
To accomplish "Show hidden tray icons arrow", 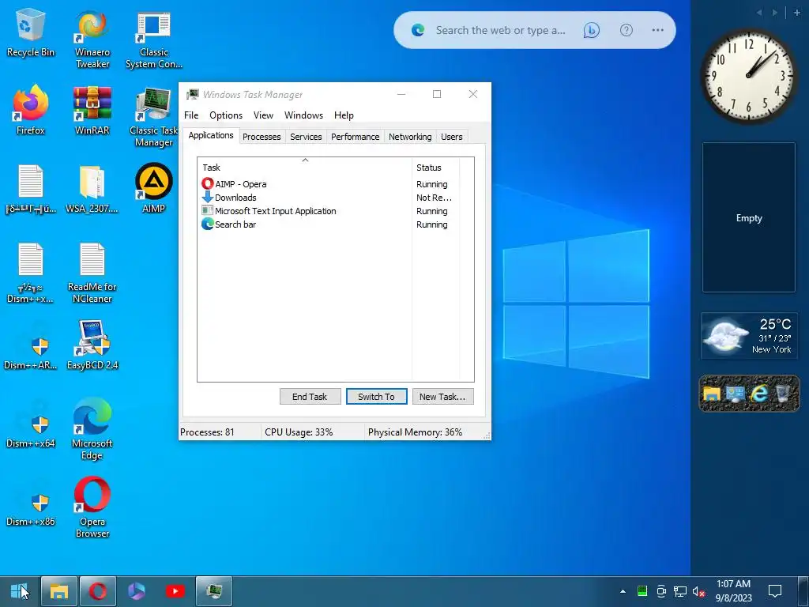I will pyautogui.click(x=623, y=591).
